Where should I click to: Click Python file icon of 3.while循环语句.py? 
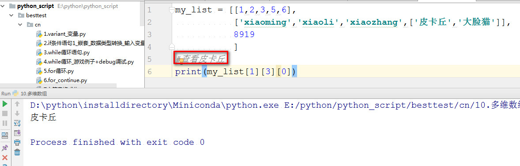[x=39, y=53]
